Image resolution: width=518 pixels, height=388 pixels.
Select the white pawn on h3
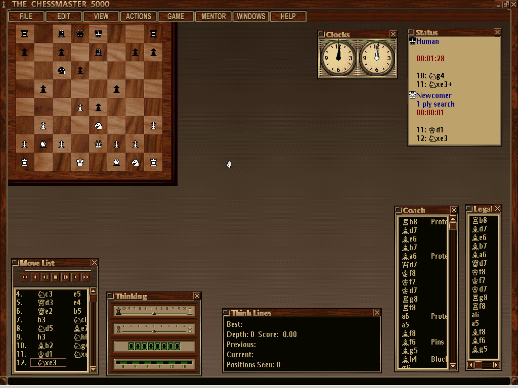tap(153, 125)
